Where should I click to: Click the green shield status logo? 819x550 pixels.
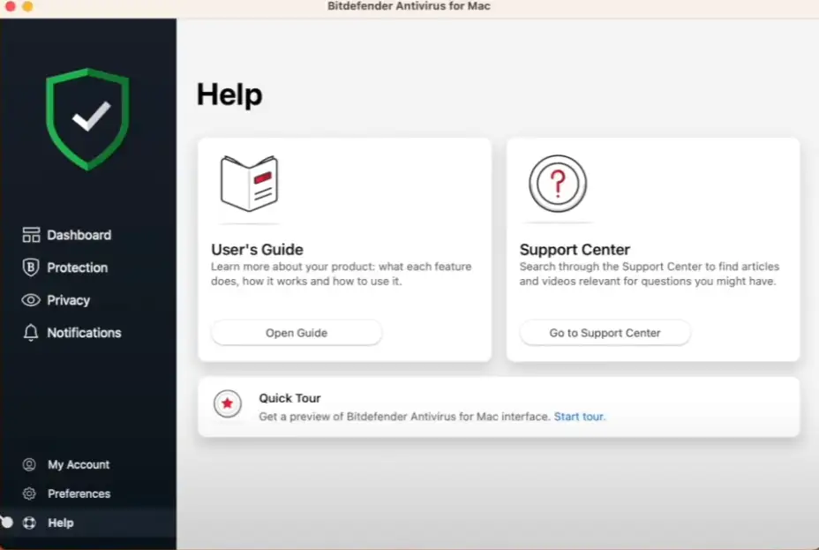click(87, 118)
